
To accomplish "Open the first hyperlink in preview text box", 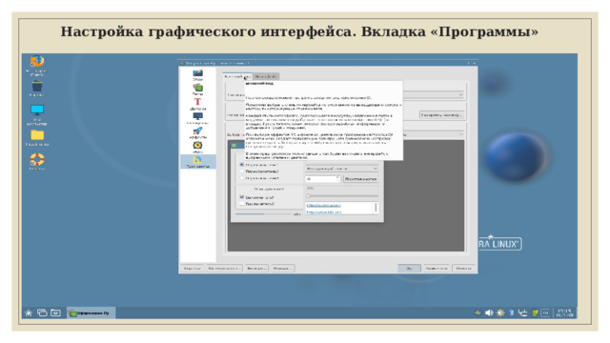I will (x=324, y=205).
